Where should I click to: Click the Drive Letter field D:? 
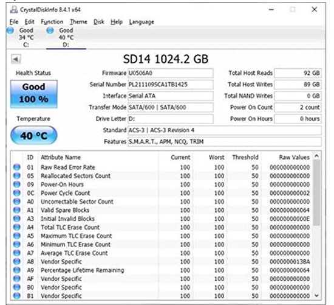[171, 119]
